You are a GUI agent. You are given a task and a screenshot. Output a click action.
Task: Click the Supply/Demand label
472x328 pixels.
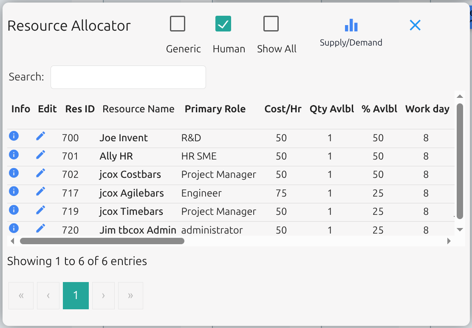click(351, 43)
